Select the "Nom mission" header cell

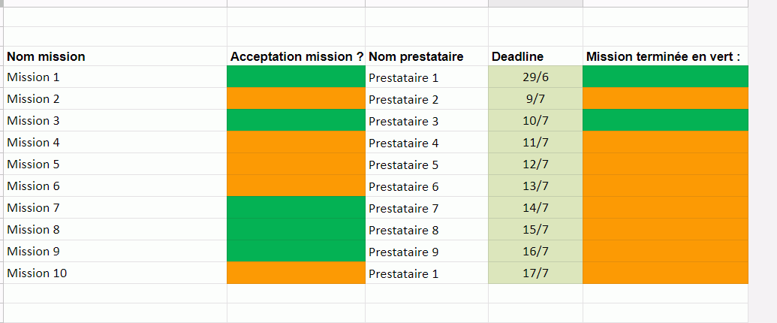click(46, 56)
